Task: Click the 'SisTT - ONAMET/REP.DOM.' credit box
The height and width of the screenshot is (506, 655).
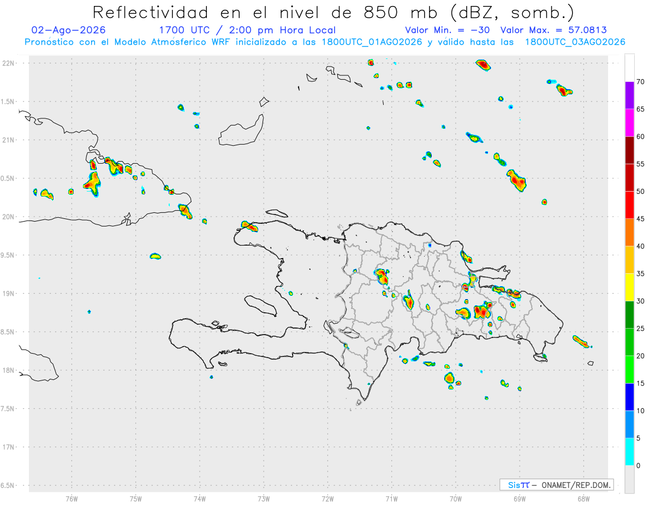Action: click(557, 485)
